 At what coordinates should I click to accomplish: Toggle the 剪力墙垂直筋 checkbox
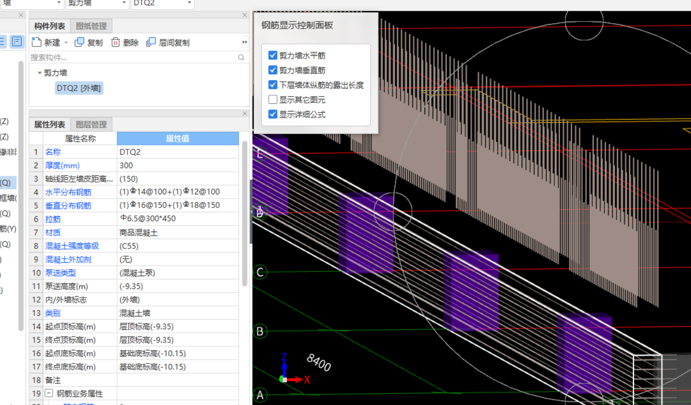[x=273, y=70]
